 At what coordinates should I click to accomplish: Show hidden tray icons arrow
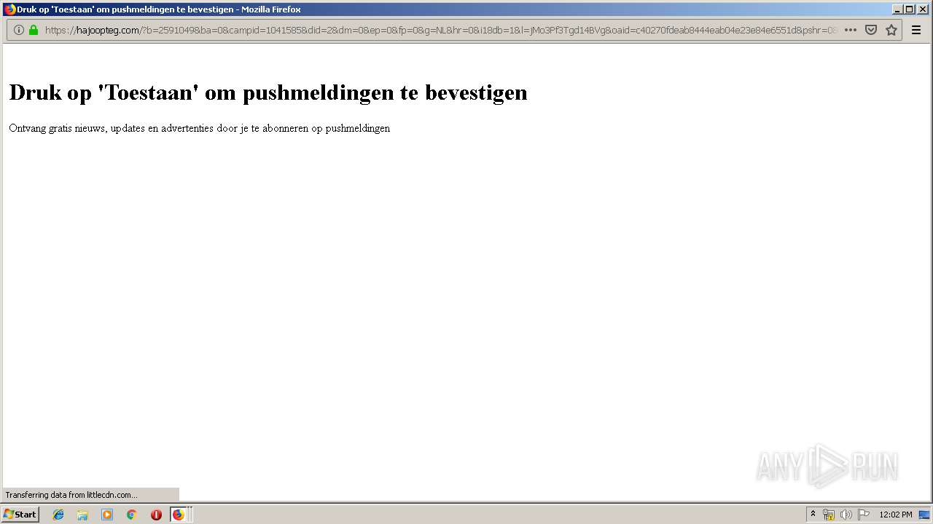click(x=813, y=515)
